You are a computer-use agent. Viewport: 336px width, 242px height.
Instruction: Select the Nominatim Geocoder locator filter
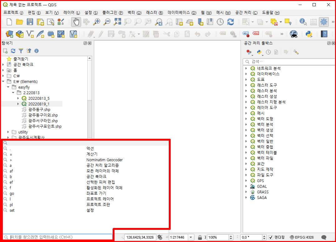pos(86,160)
